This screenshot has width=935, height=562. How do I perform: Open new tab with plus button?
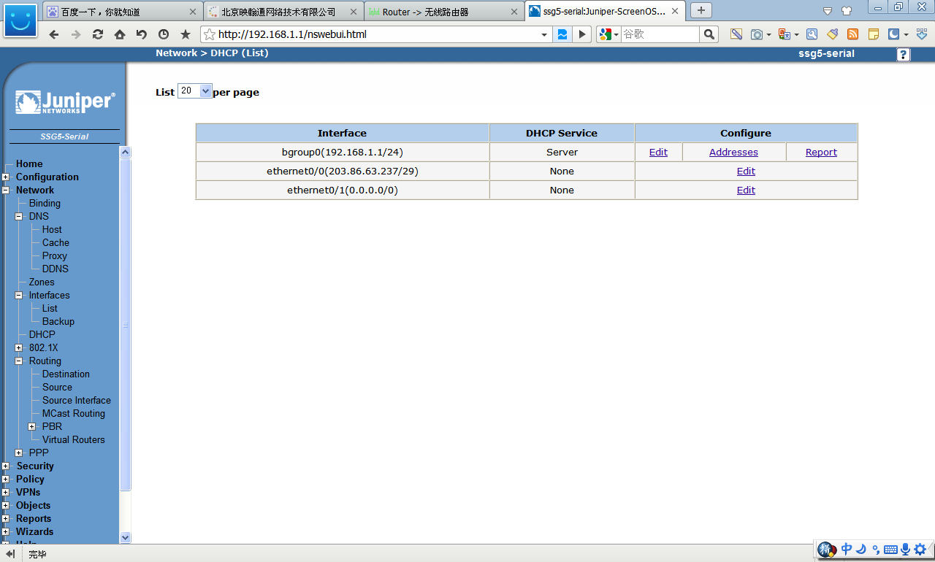coord(701,10)
